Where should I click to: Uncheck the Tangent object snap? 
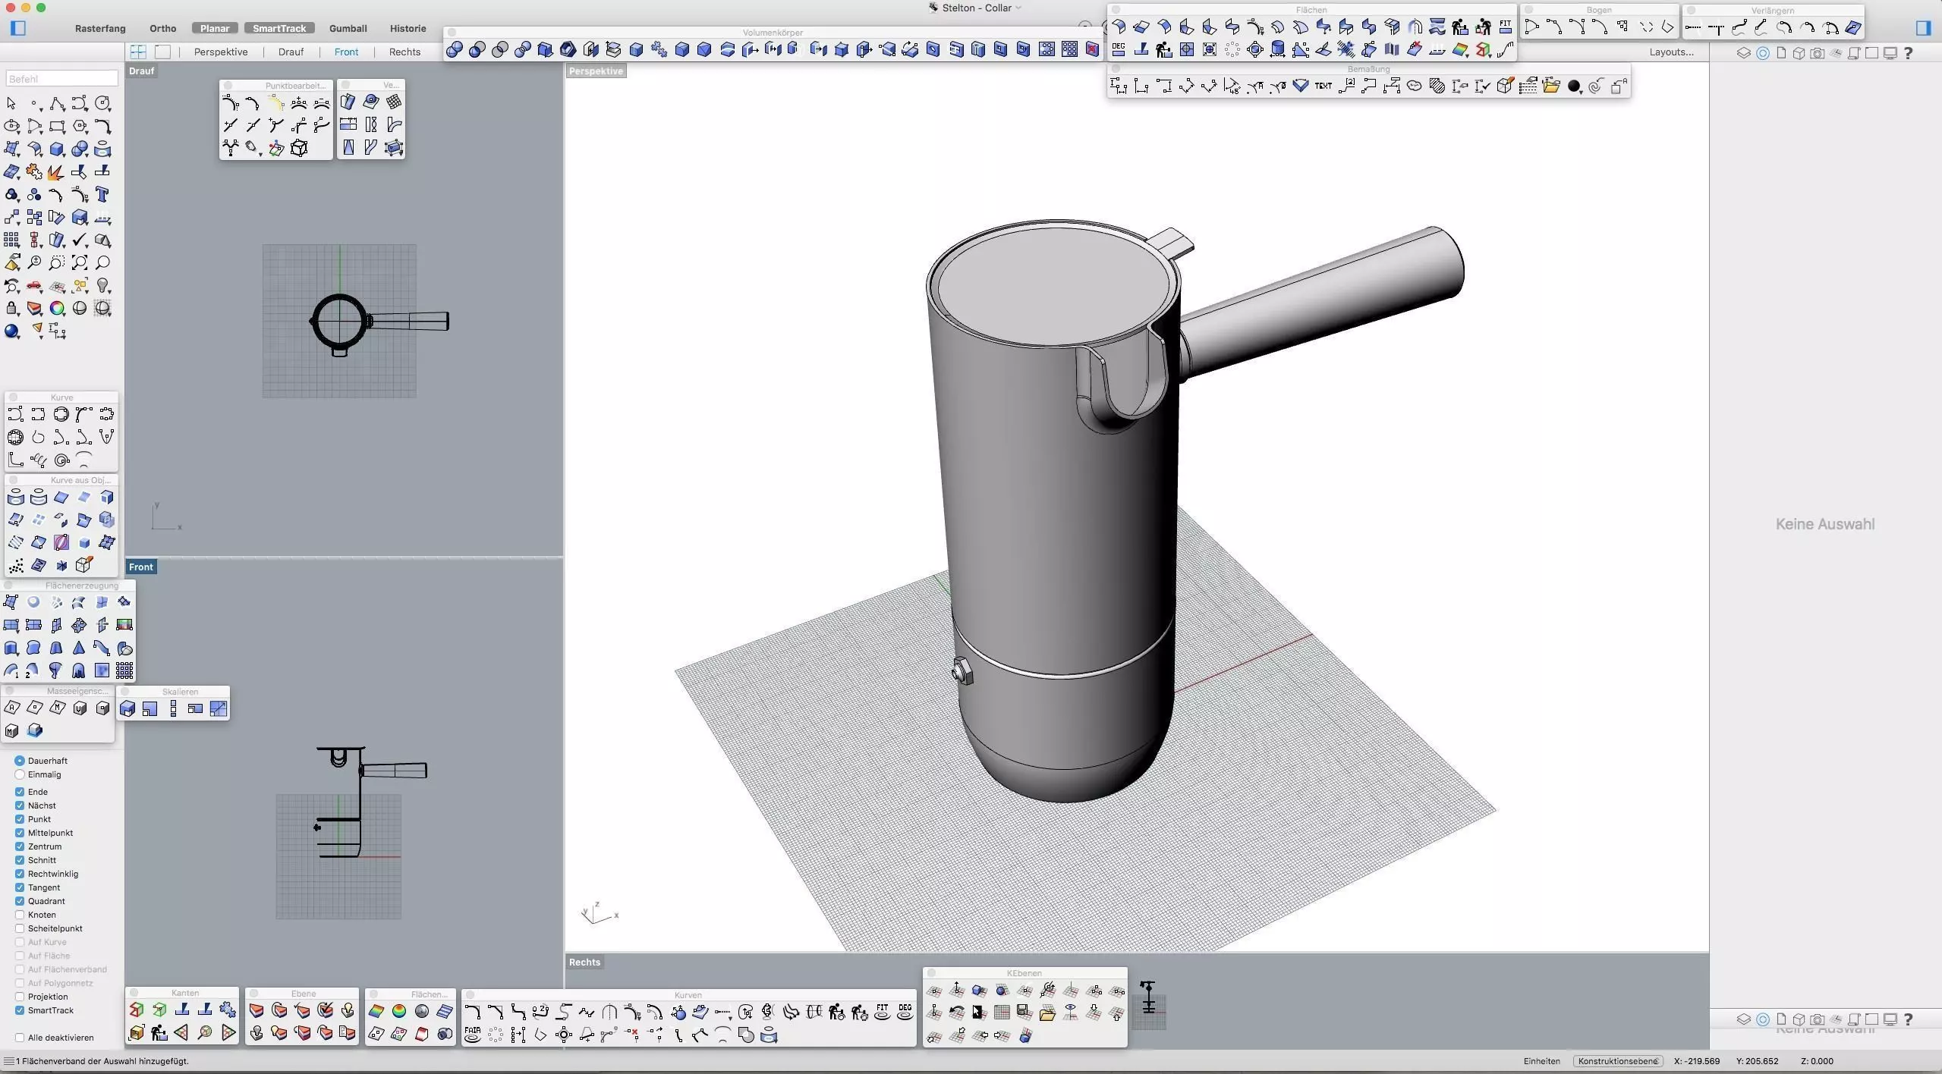tap(20, 887)
